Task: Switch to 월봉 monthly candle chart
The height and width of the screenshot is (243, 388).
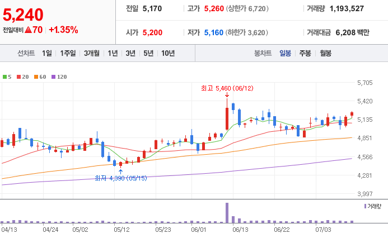Action: point(325,53)
